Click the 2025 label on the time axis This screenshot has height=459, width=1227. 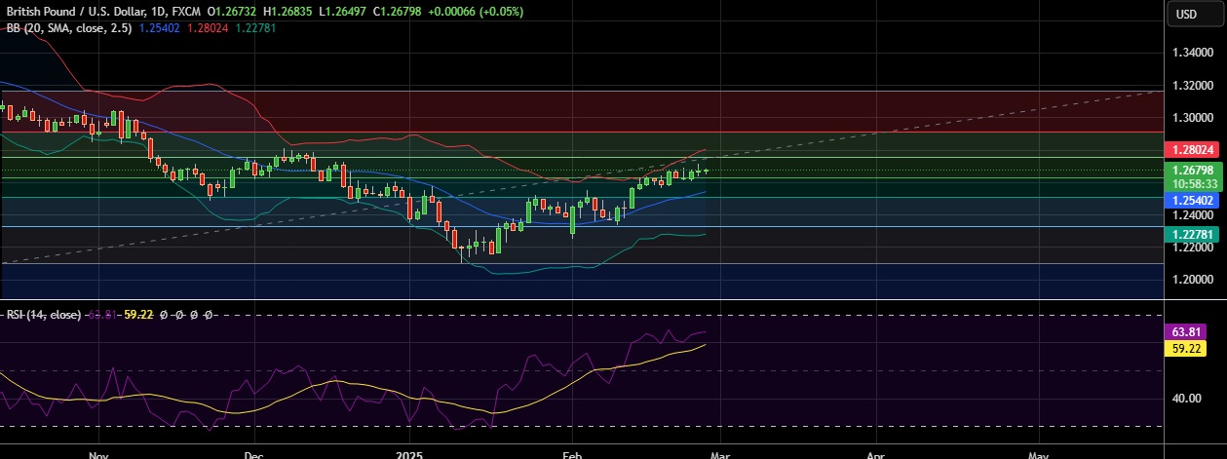[x=410, y=454]
